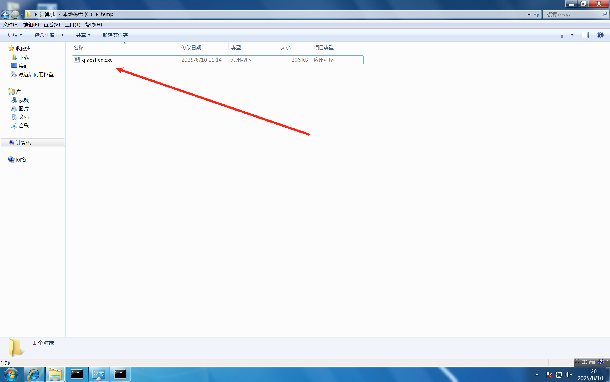Click the Back navigation arrow
Viewport: 610px width, 382px height.
click(x=5, y=14)
